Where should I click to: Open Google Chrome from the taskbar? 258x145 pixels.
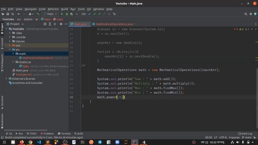(x=30, y=142)
